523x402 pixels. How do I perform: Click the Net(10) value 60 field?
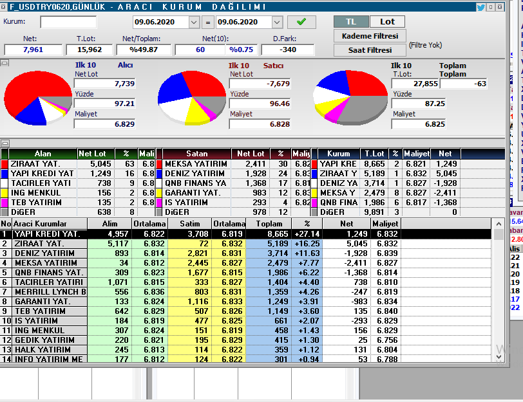coord(200,50)
